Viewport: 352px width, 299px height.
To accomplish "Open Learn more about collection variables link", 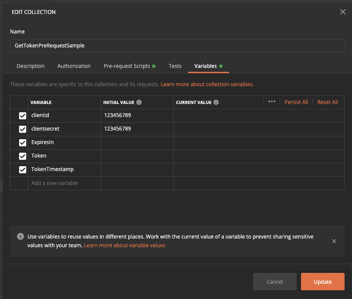I will 207,84.
